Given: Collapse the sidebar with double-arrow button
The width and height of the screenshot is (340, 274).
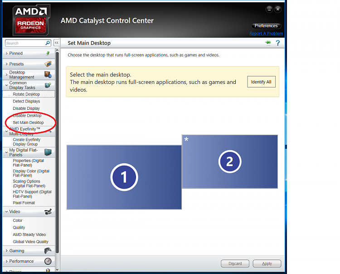Looking at the screenshot, I should (56, 43).
